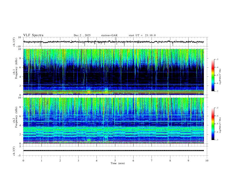
Task: Click the "-7" label on the ch.2 color bar
Action: 217,140
